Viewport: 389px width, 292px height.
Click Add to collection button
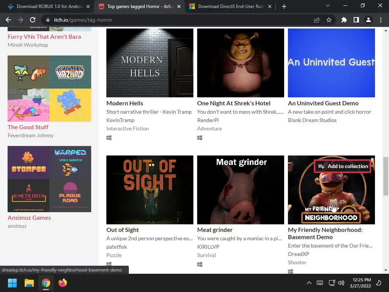[x=343, y=167]
